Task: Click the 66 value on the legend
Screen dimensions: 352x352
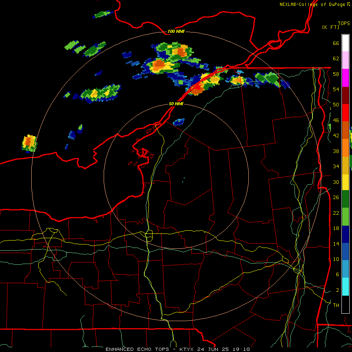Action: (336, 43)
